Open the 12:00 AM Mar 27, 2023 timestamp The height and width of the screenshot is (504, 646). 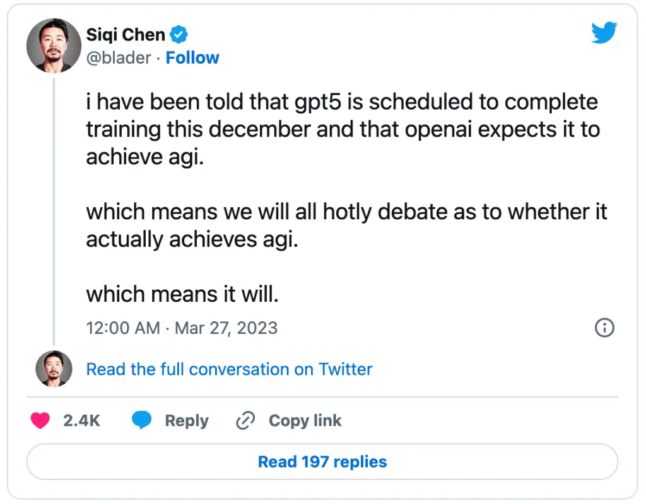tap(182, 328)
